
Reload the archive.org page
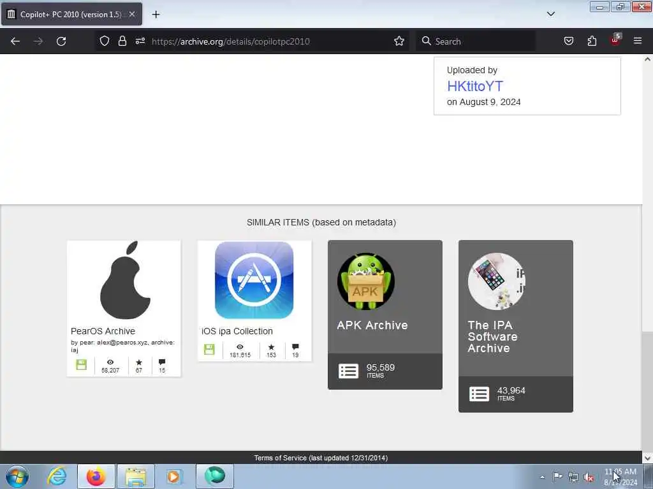(x=61, y=41)
